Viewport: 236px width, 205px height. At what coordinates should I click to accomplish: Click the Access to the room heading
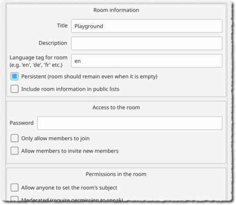coord(116,107)
